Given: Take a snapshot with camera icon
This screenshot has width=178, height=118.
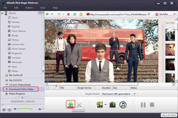Looking at the screenshot, I should point(40,109).
